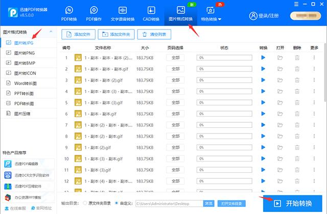
Task: Expand the 特色转换 dropdown
Action: (x=211, y=14)
